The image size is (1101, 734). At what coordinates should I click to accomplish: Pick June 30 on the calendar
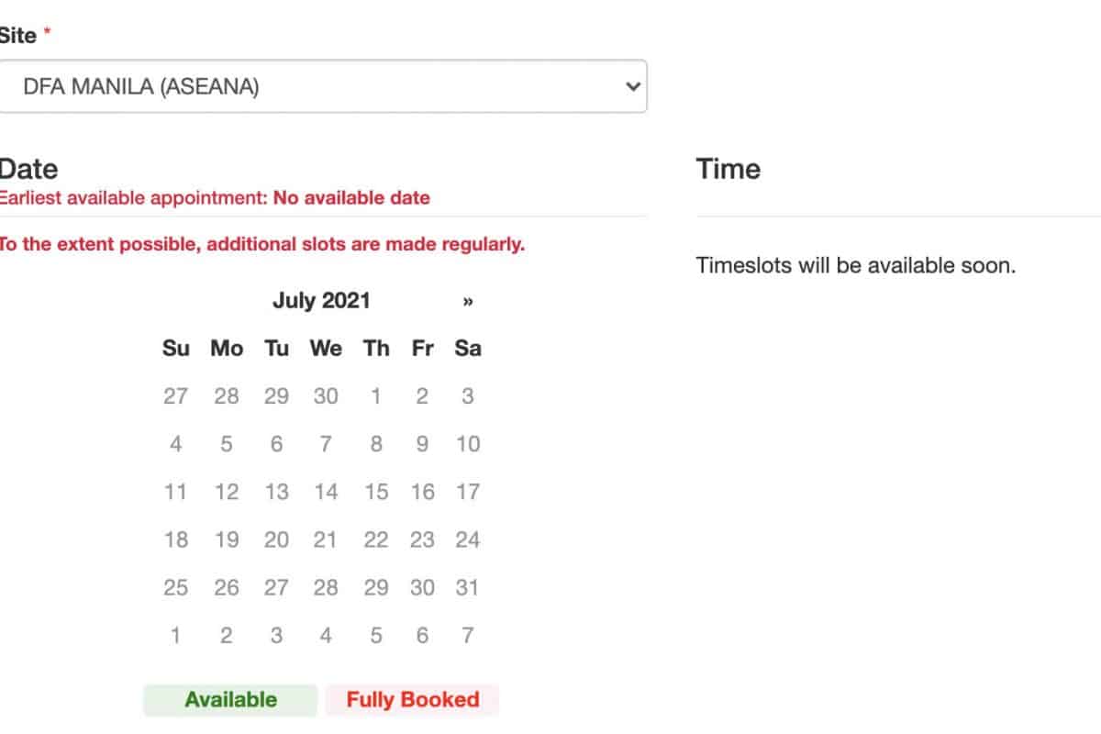326,396
